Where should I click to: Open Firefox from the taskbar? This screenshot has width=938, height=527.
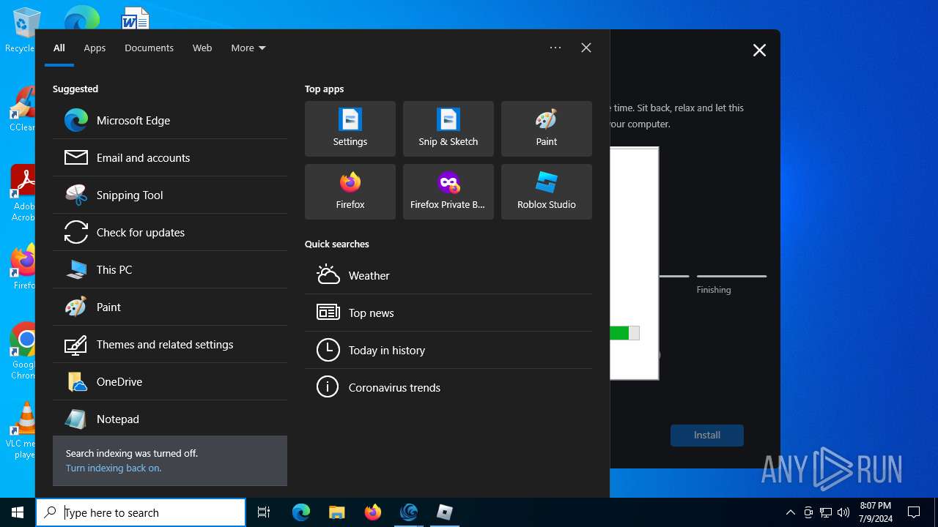[373, 512]
